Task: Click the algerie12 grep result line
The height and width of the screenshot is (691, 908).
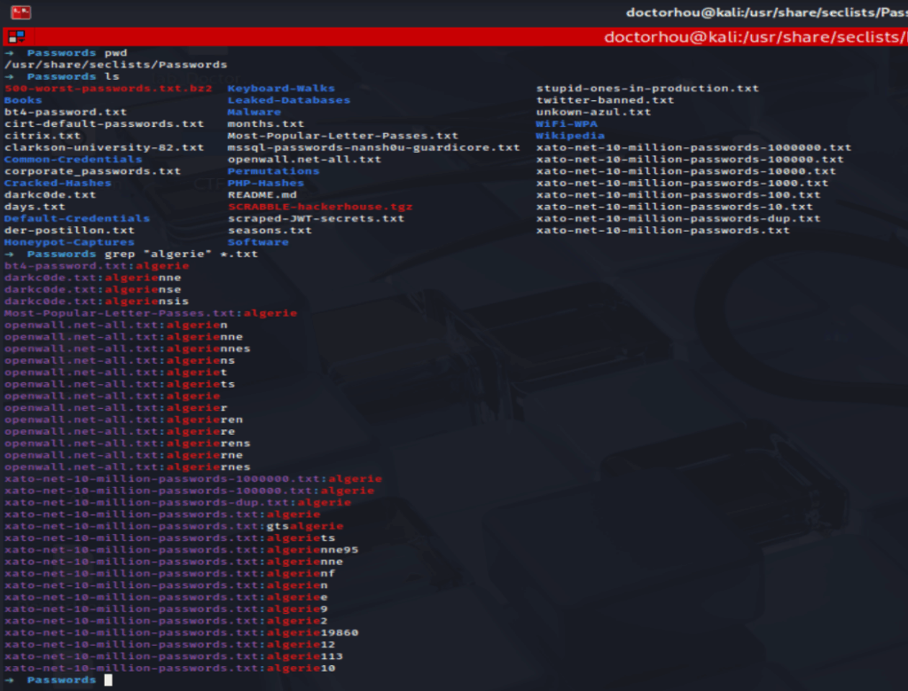Action: 169,645
